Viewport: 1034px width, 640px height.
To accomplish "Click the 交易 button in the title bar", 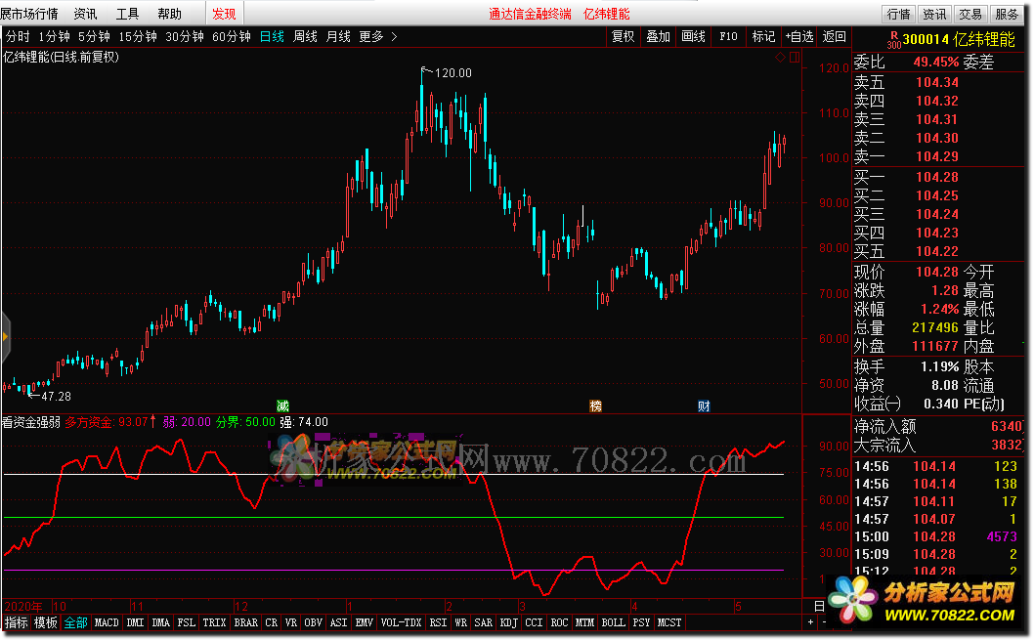I will click(970, 14).
